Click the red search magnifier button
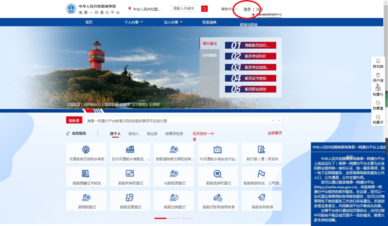Image resolution: width=388 pixels, height=226 pixels. (x=204, y=9)
